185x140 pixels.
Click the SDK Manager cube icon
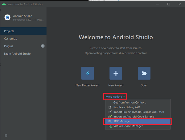pos(110,121)
